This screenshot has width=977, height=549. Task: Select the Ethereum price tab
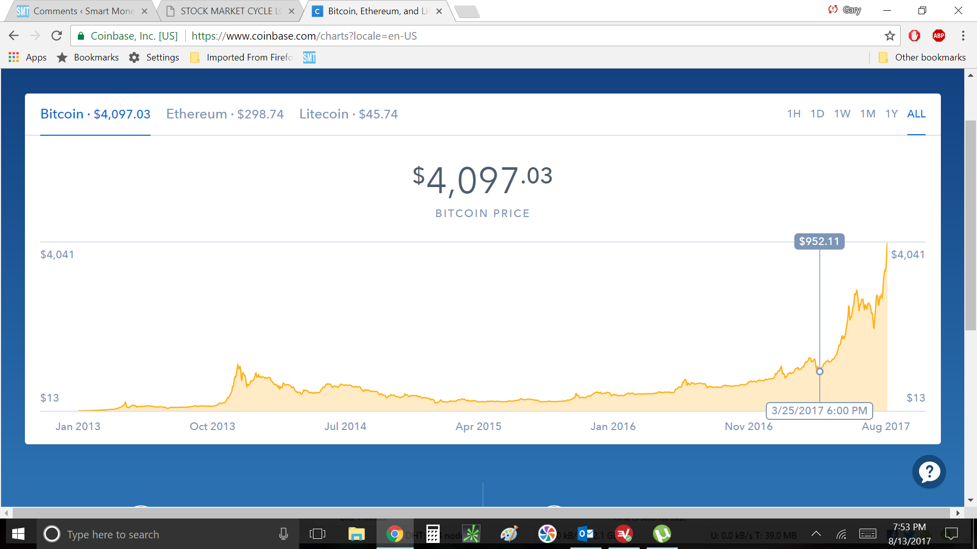pos(225,114)
